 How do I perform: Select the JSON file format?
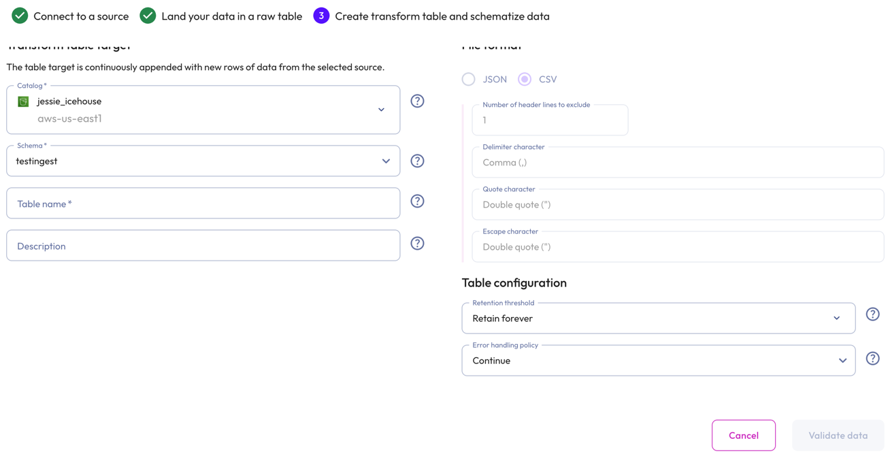[468, 79]
